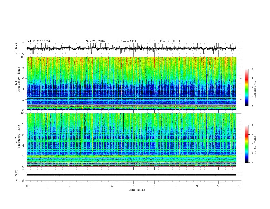Image resolution: width=270 pixels, height=209 pixels.
Task: Click the ch.1 frequency tick "6"
Action: [x=24, y=79]
